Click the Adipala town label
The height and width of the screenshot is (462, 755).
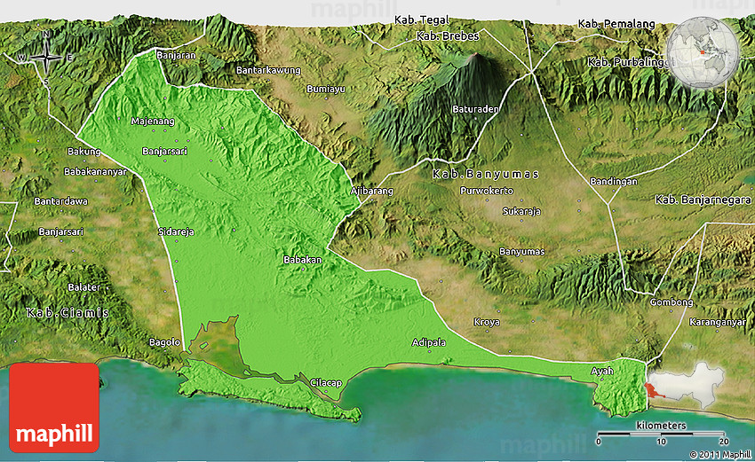[x=429, y=342]
